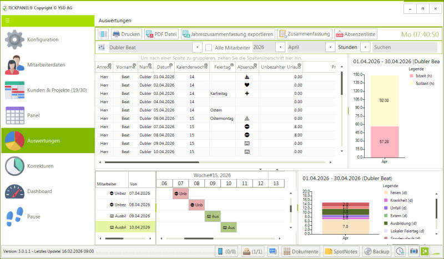The height and width of the screenshot is (259, 444).
Task: Click the Absenzen column filter icon
Action: click(255, 65)
